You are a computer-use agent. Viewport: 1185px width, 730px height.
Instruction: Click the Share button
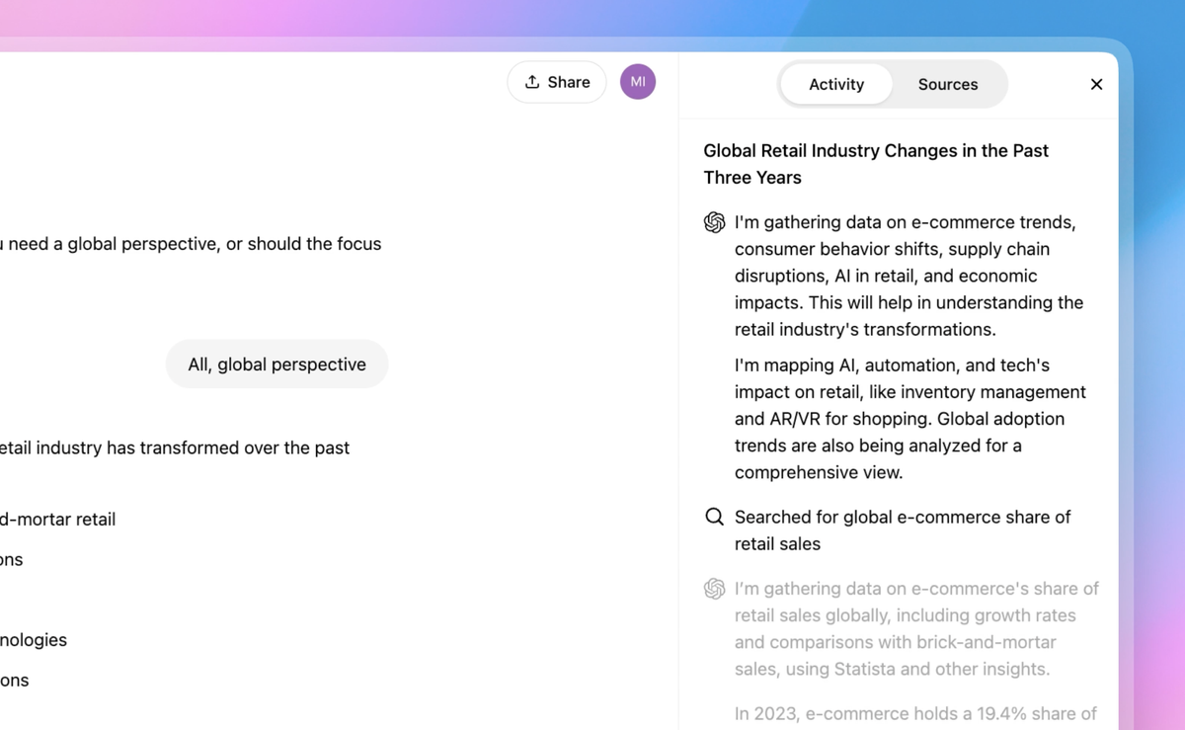557,83
